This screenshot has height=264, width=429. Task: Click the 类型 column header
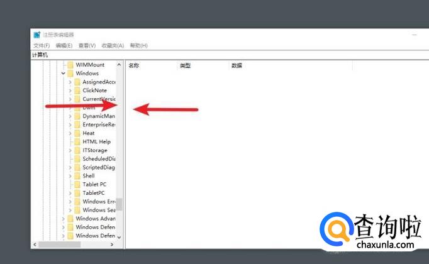tap(203, 65)
